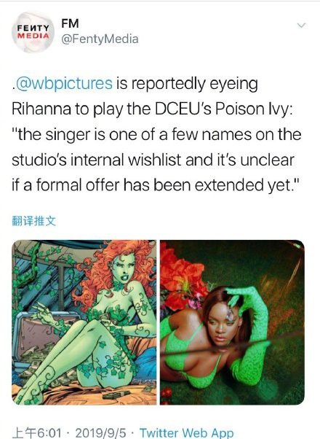The height and width of the screenshot is (439, 320).
Task: Click 翻译推文 to translate the tweet
Action: point(33,221)
